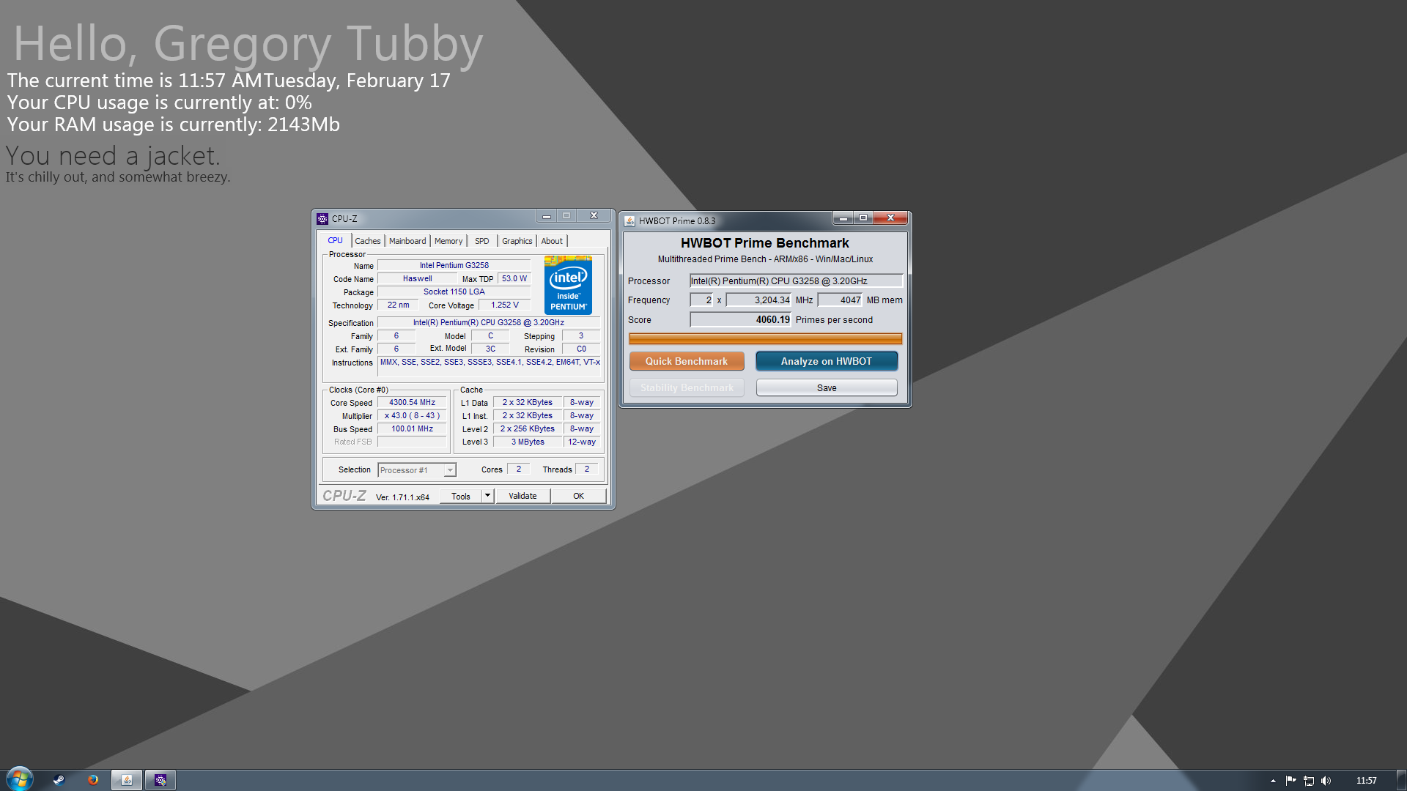Image resolution: width=1407 pixels, height=791 pixels.
Task: Click Analyze on HWBOT
Action: [x=827, y=361]
